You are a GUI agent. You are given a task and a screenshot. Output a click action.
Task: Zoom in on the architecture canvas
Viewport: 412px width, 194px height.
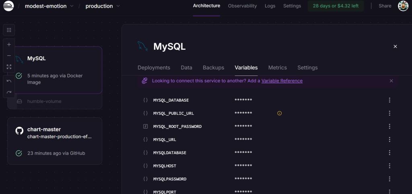[x=9, y=45]
